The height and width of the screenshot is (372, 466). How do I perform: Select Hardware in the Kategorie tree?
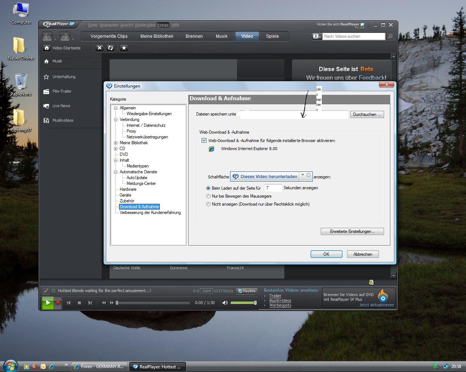(128, 189)
